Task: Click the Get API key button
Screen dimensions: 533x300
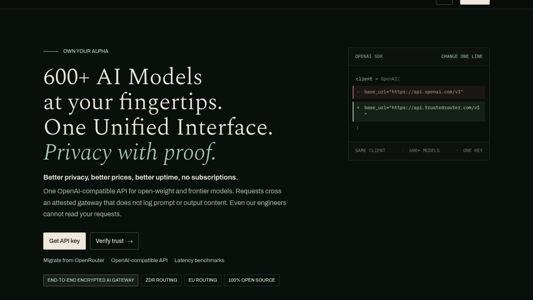Action: 64,241
